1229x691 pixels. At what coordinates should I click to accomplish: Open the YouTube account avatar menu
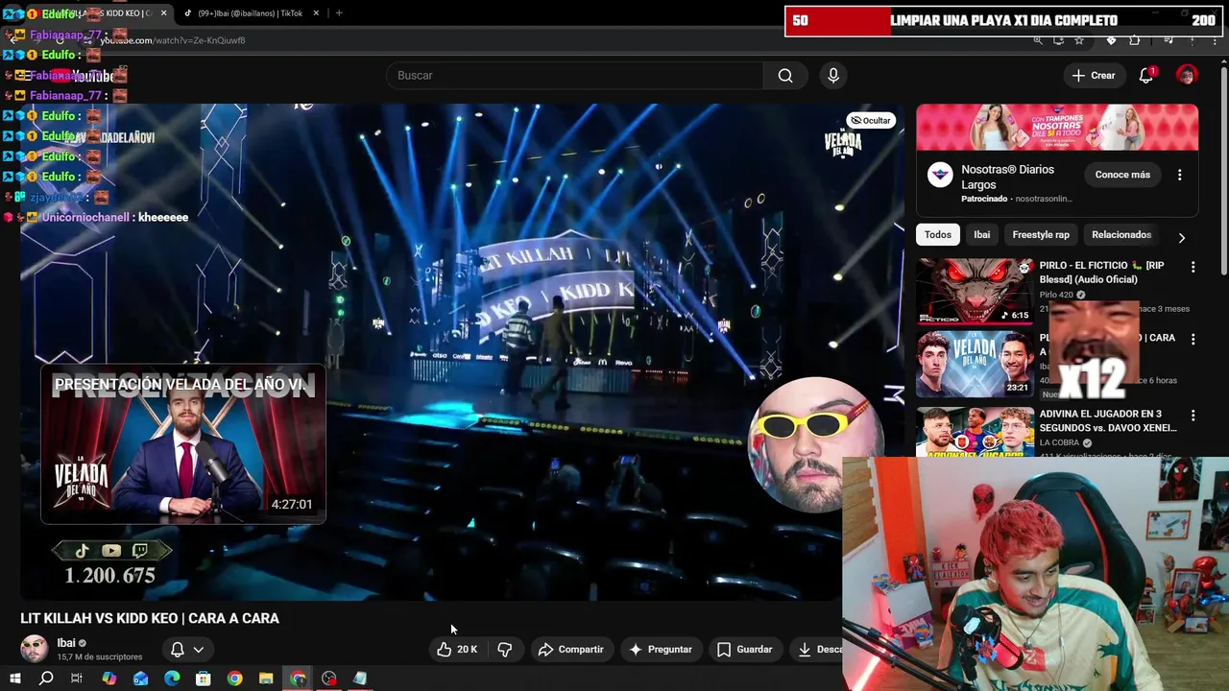[1187, 76]
